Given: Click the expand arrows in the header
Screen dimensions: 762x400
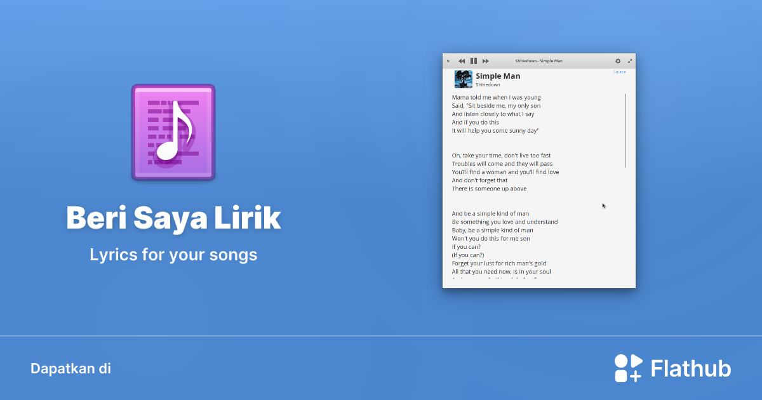Looking at the screenshot, I should pos(630,61).
